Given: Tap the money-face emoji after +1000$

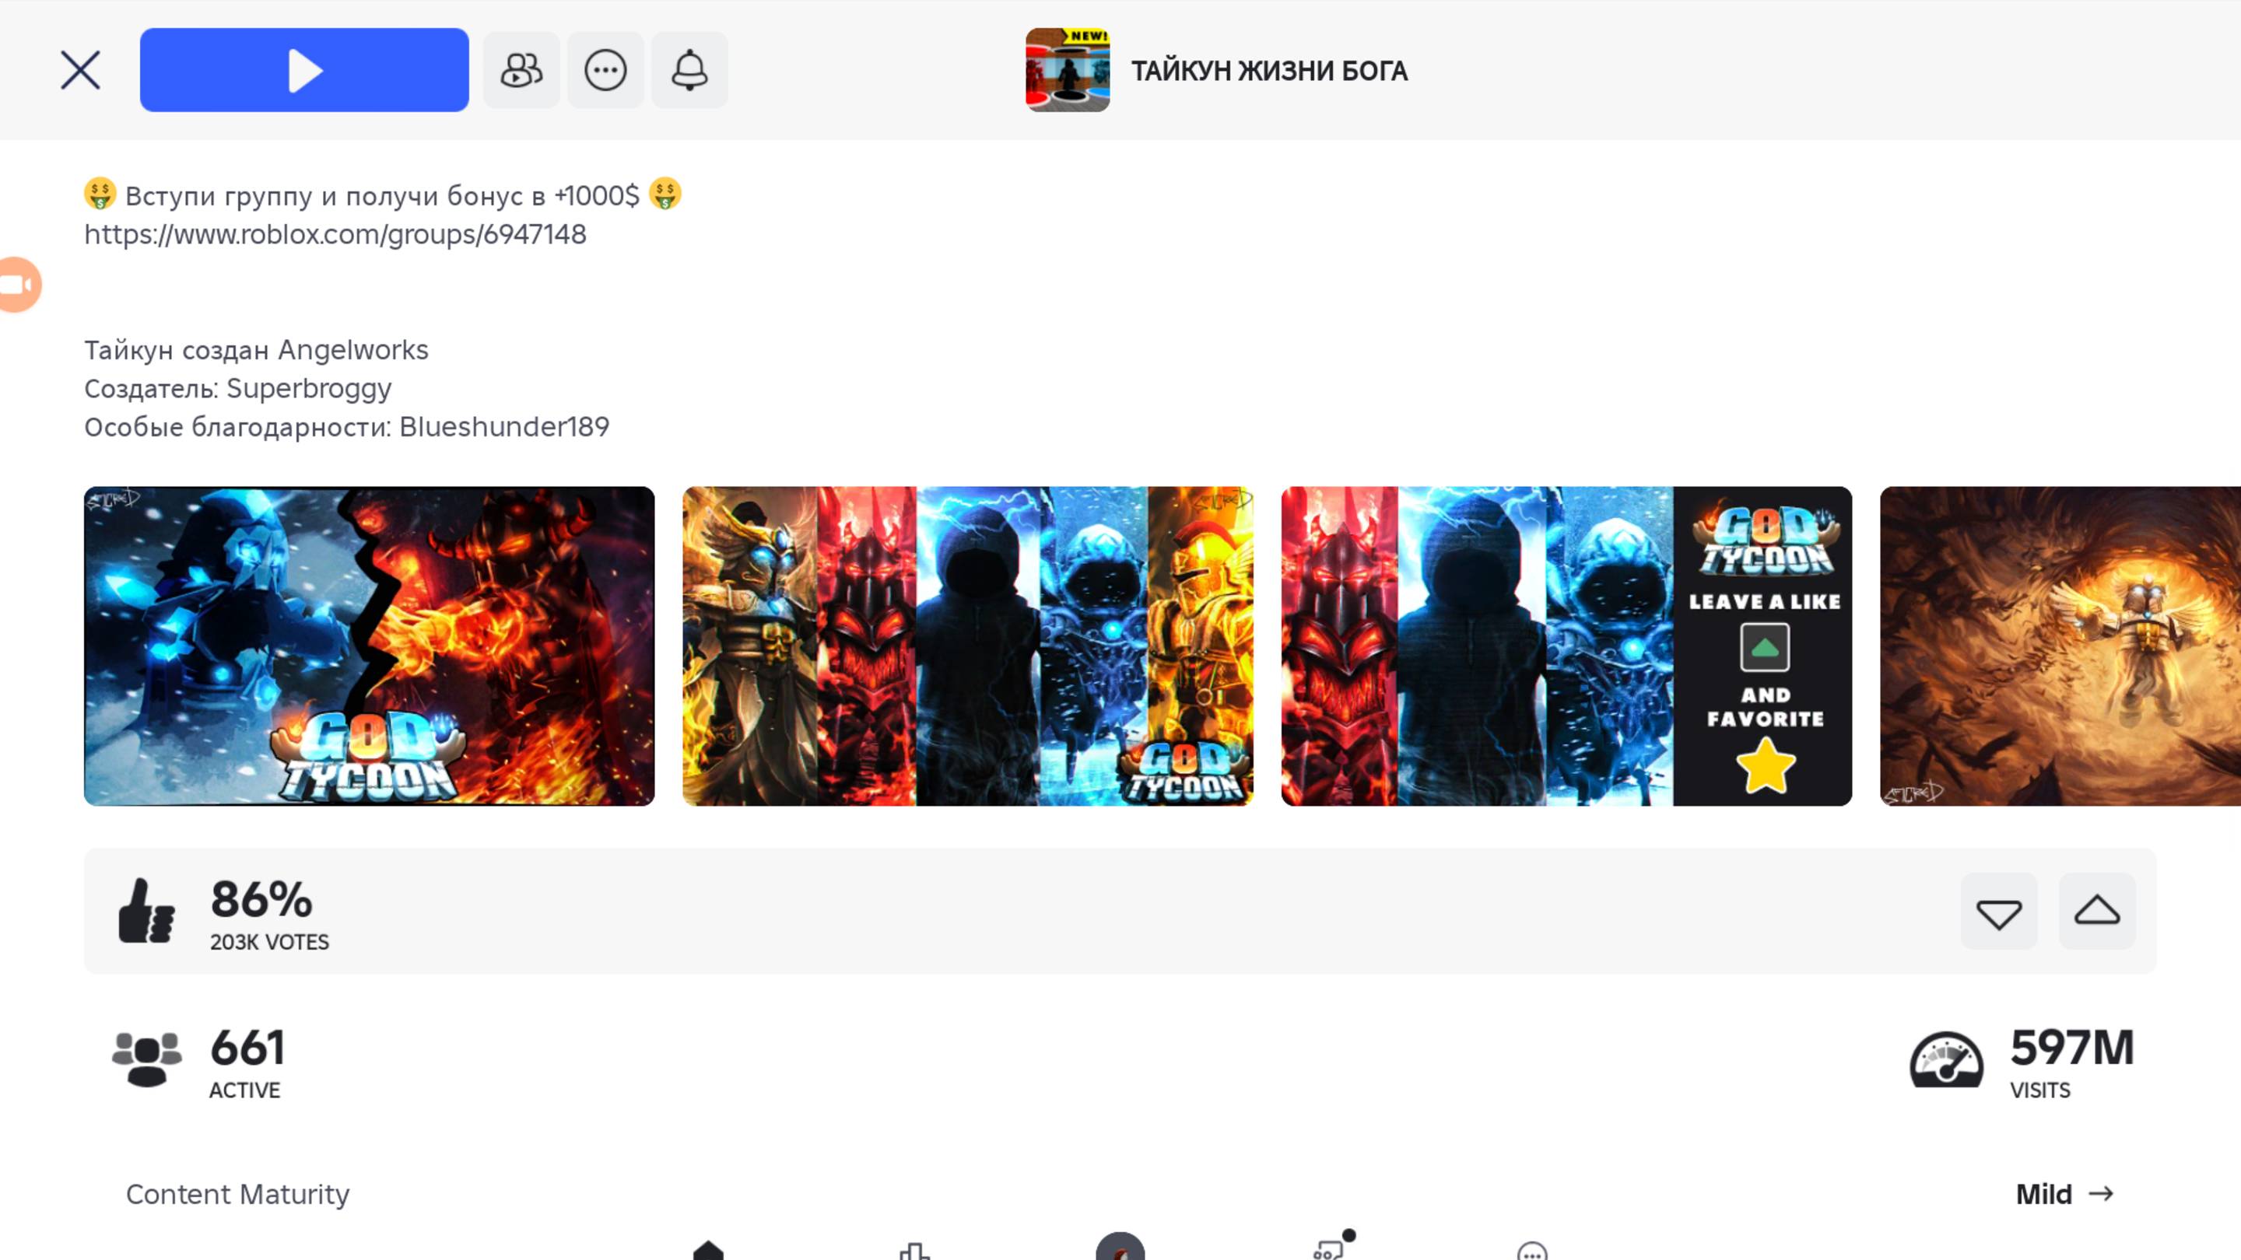Looking at the screenshot, I should point(665,194).
